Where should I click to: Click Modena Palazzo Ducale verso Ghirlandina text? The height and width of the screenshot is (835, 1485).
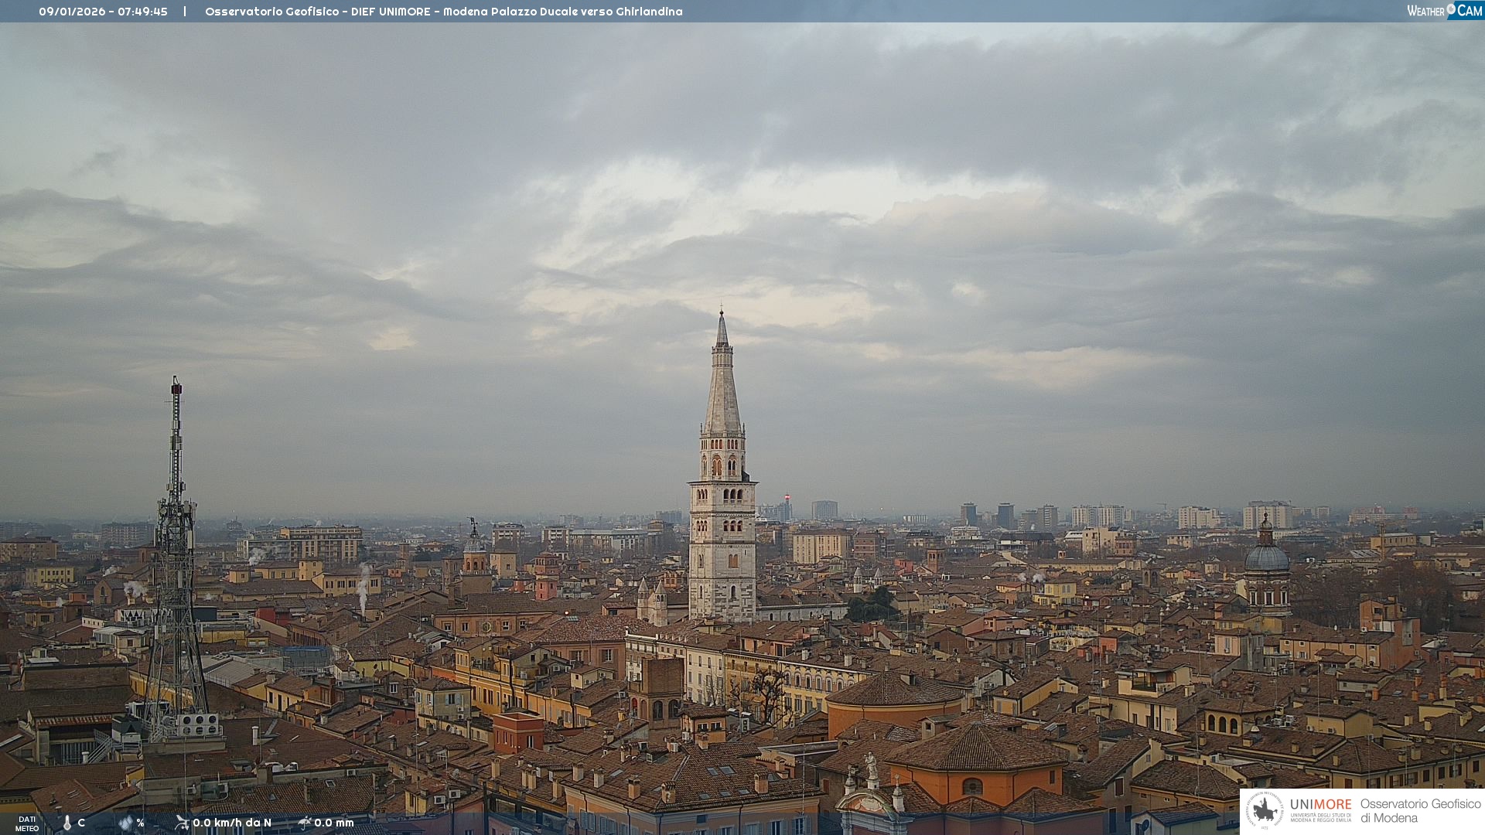[562, 12]
